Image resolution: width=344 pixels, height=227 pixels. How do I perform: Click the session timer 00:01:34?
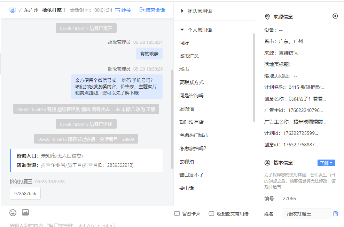point(103,10)
